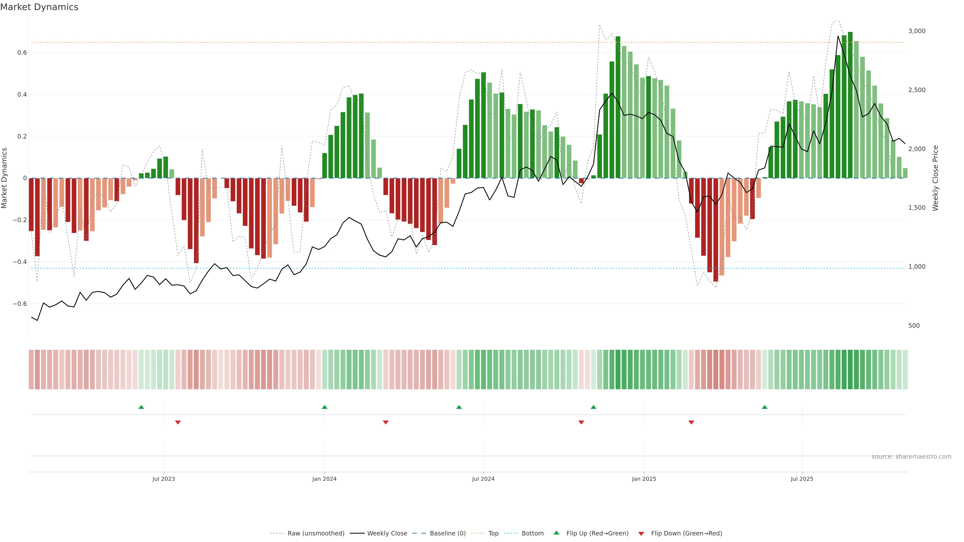This screenshot has height=542, width=964.
Task: Click the Market Dynamics chart title
Action: (39, 7)
